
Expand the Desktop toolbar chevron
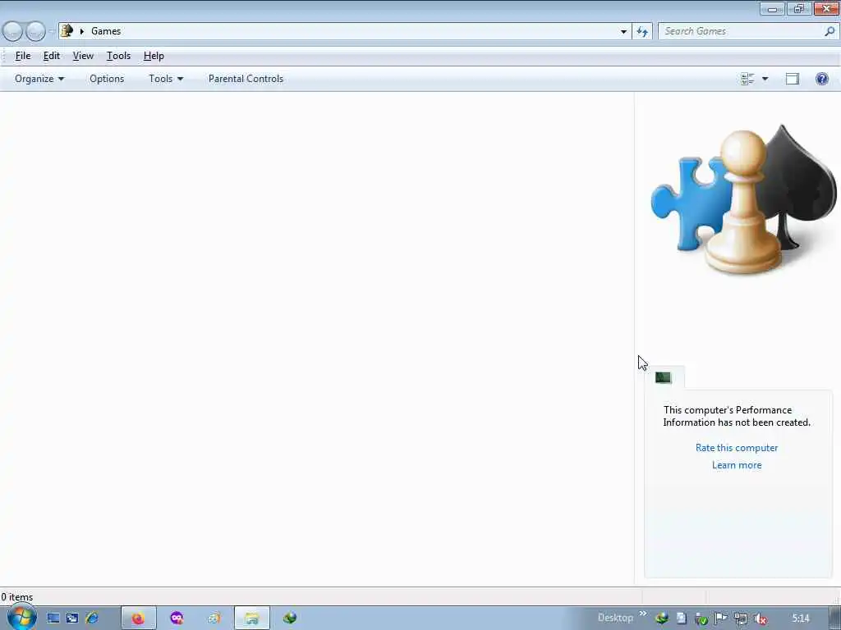tap(642, 614)
